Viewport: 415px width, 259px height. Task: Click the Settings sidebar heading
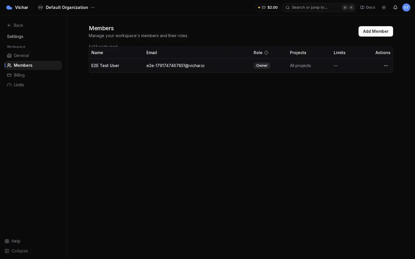15,37
